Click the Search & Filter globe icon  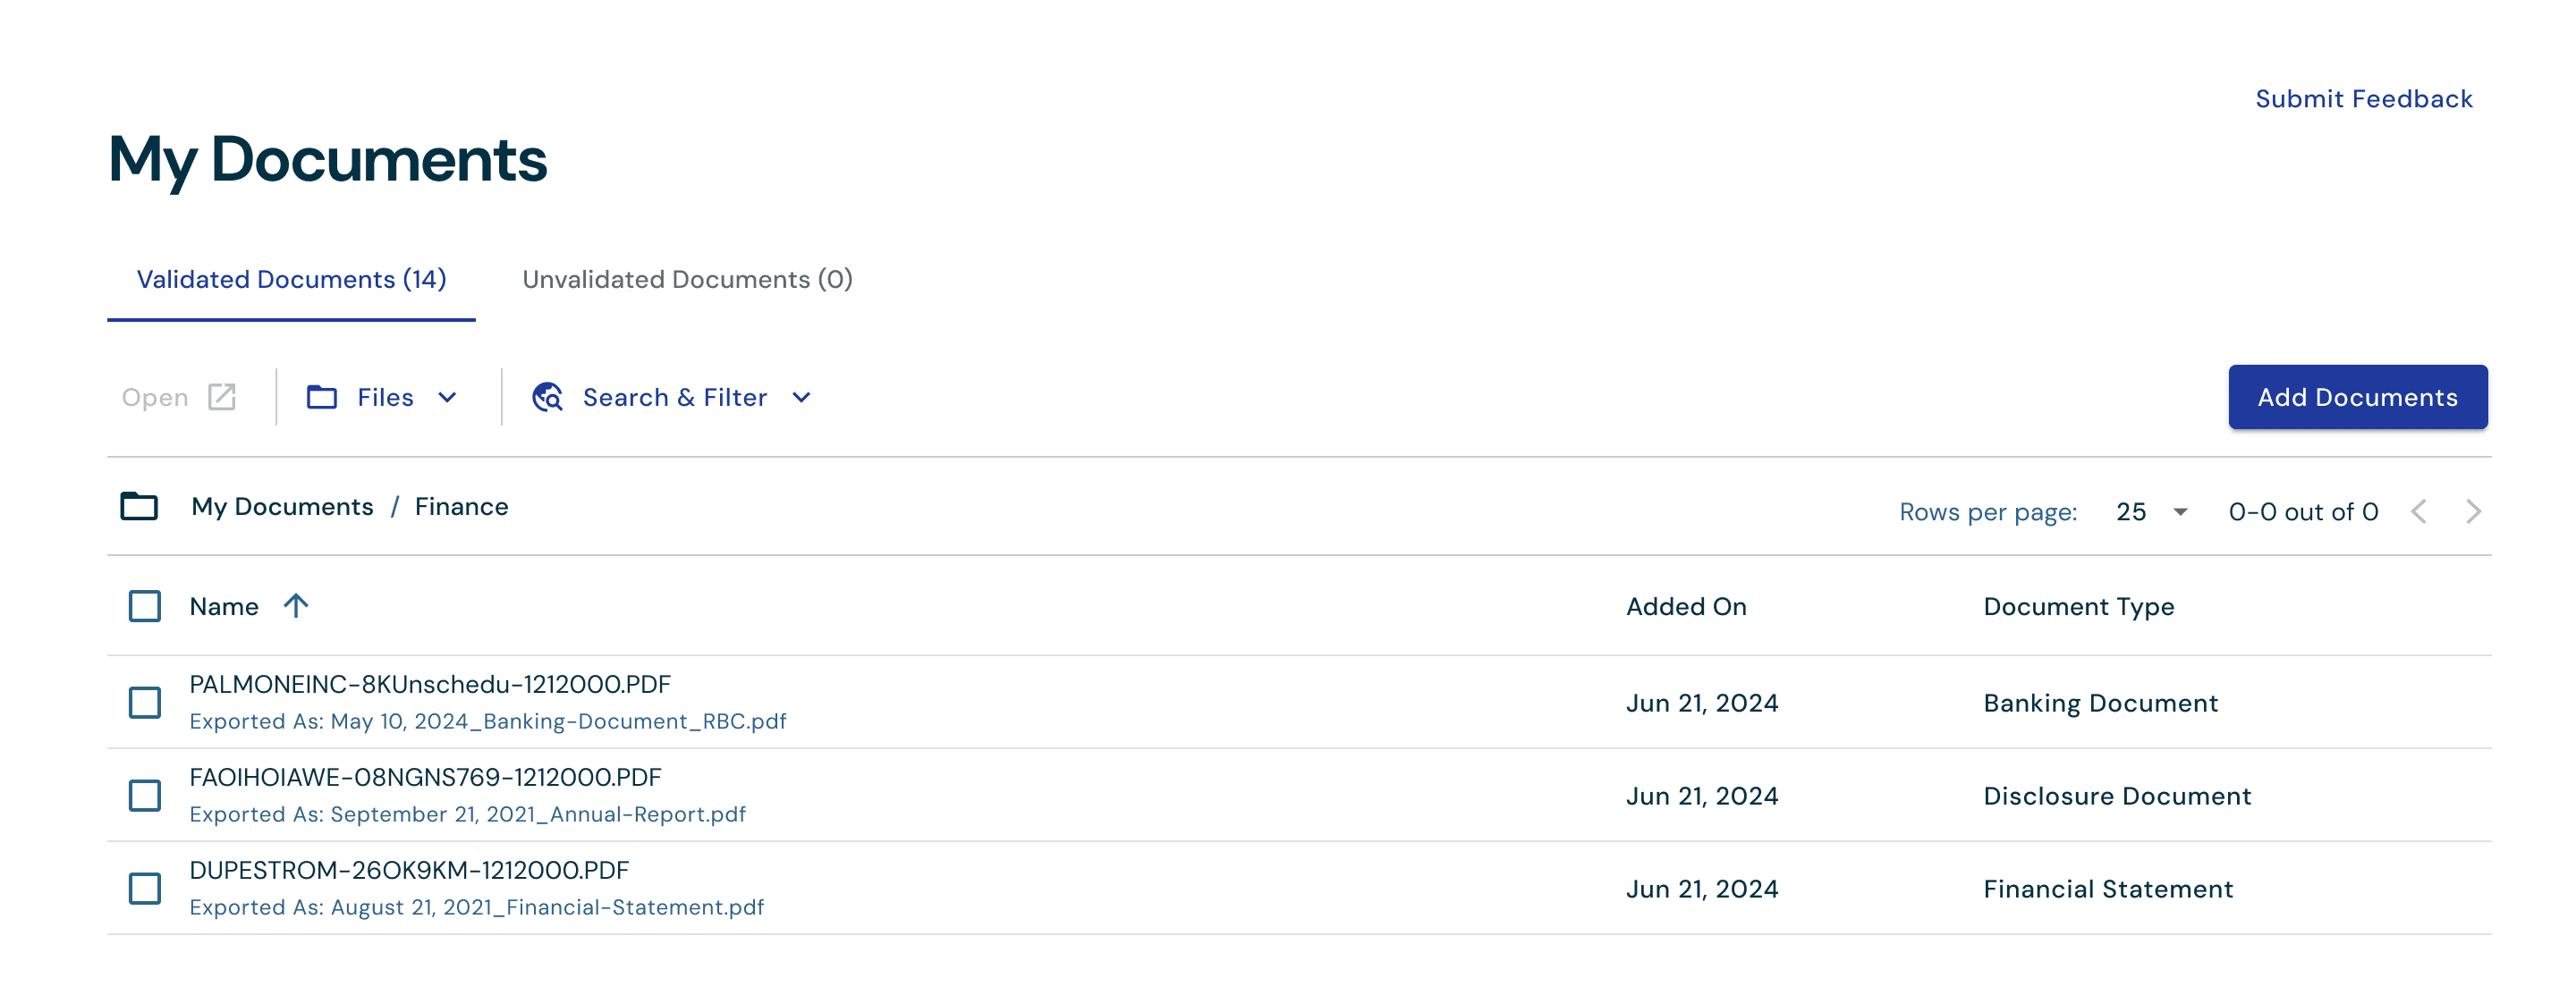(547, 397)
